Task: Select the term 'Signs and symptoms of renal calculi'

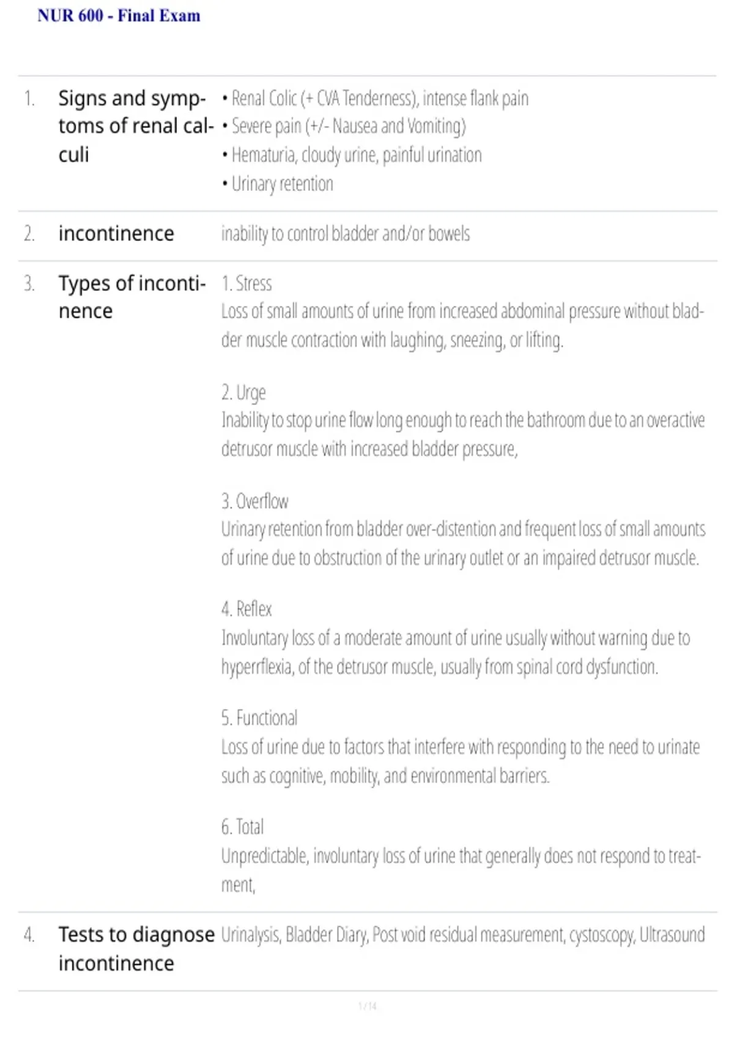Action: [x=136, y=126]
